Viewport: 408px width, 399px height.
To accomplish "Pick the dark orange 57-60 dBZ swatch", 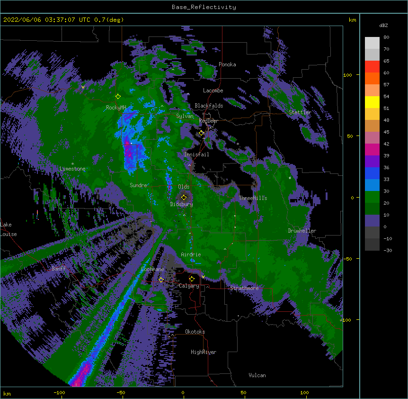I will click(372, 78).
